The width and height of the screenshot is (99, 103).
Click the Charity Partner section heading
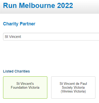coord(19,24)
